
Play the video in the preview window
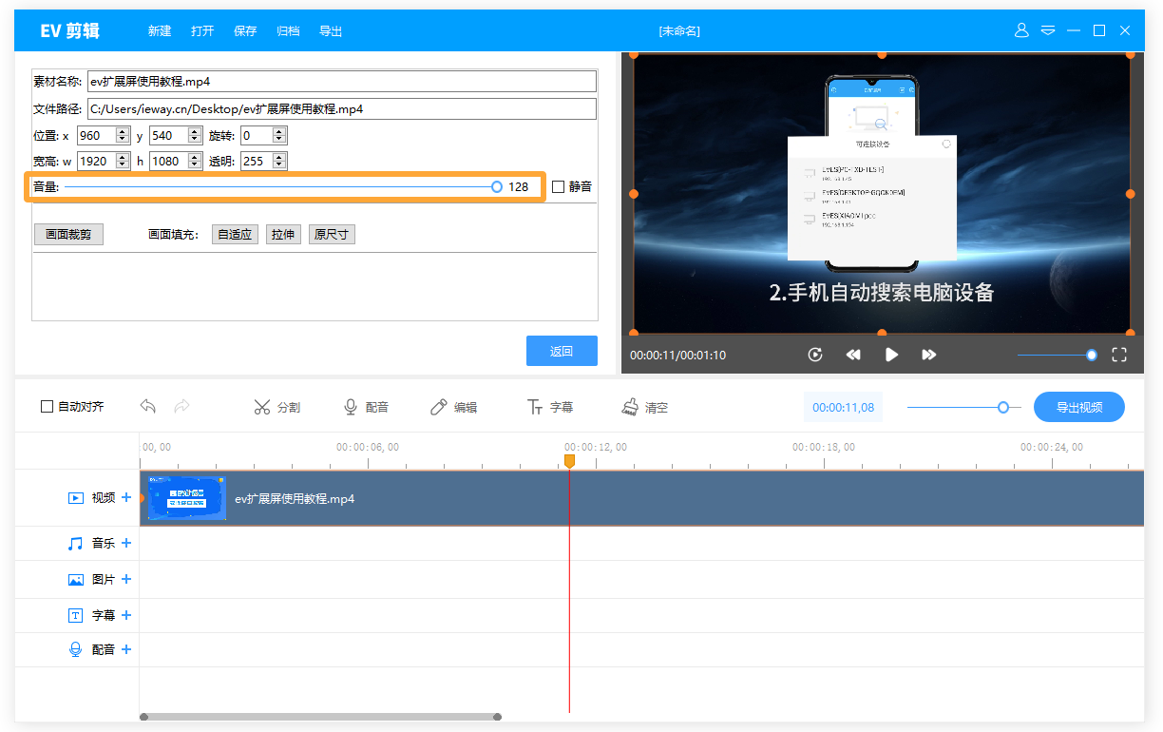(891, 354)
